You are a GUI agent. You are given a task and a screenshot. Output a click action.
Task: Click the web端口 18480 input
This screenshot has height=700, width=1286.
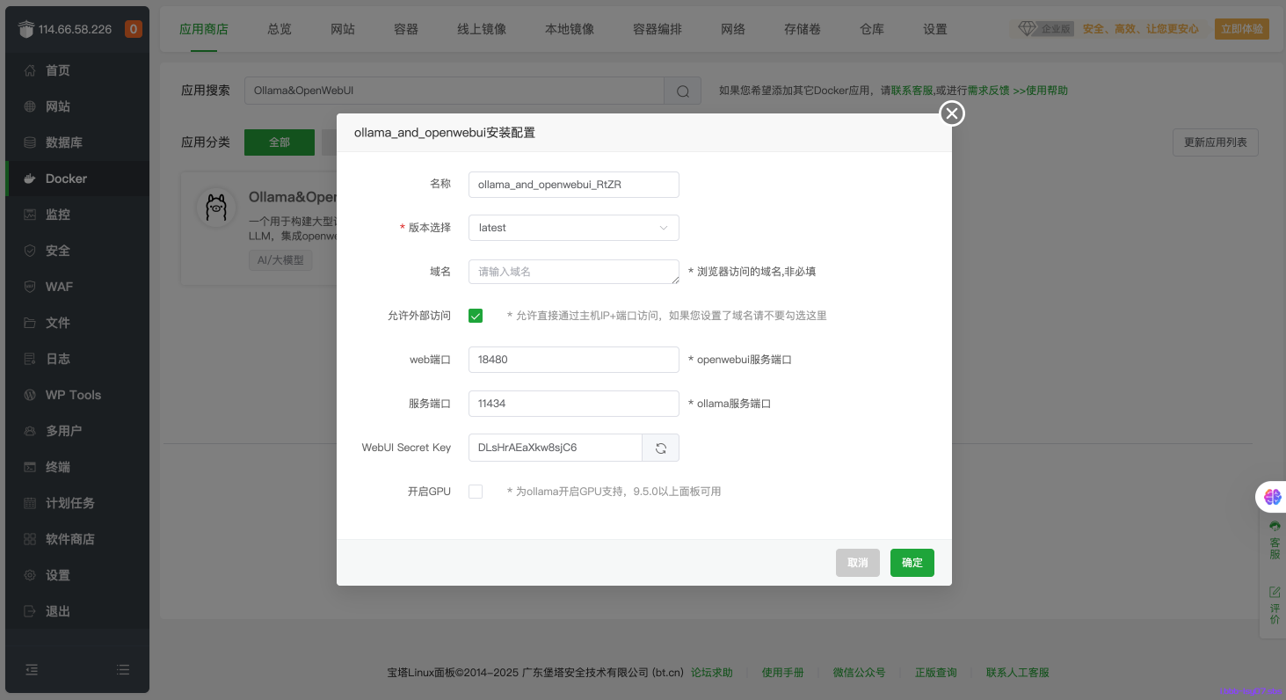574,360
